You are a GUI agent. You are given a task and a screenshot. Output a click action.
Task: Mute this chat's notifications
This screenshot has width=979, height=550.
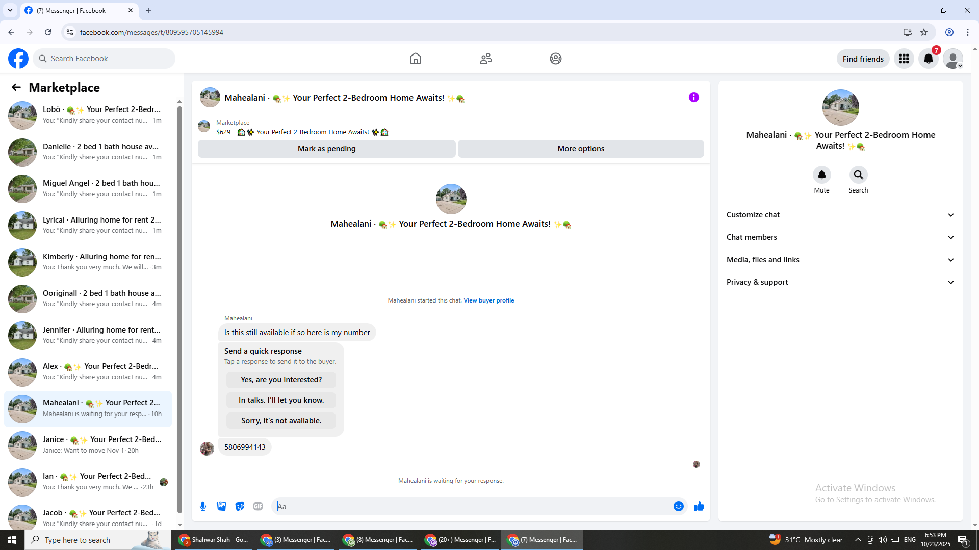pos(821,175)
